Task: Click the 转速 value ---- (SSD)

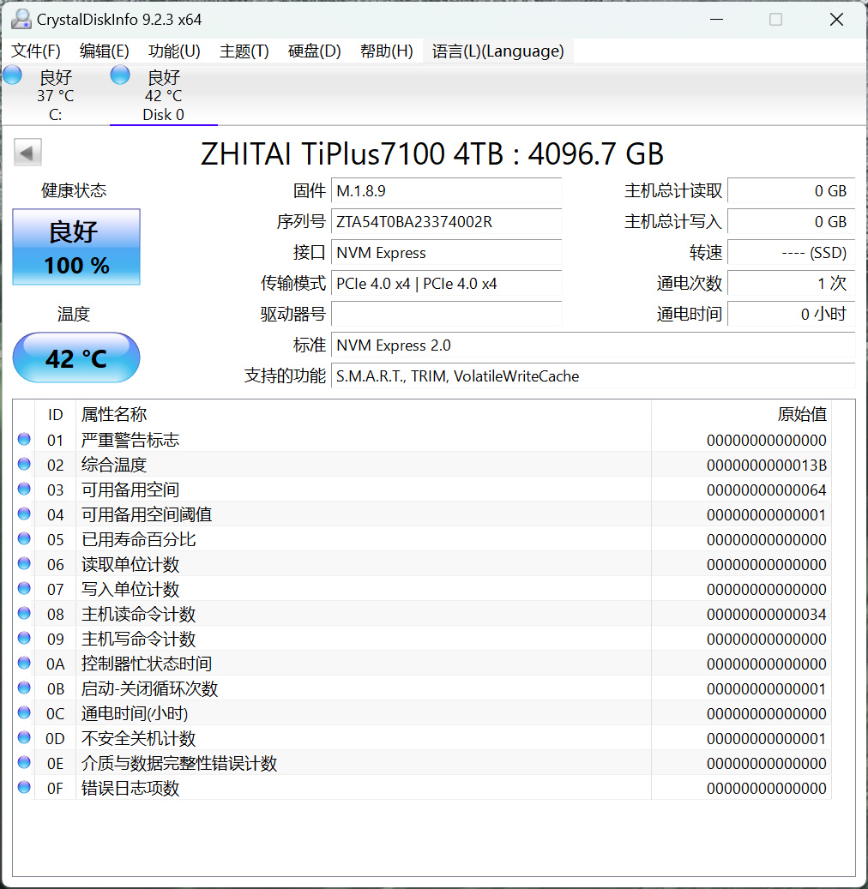Action: click(x=792, y=252)
